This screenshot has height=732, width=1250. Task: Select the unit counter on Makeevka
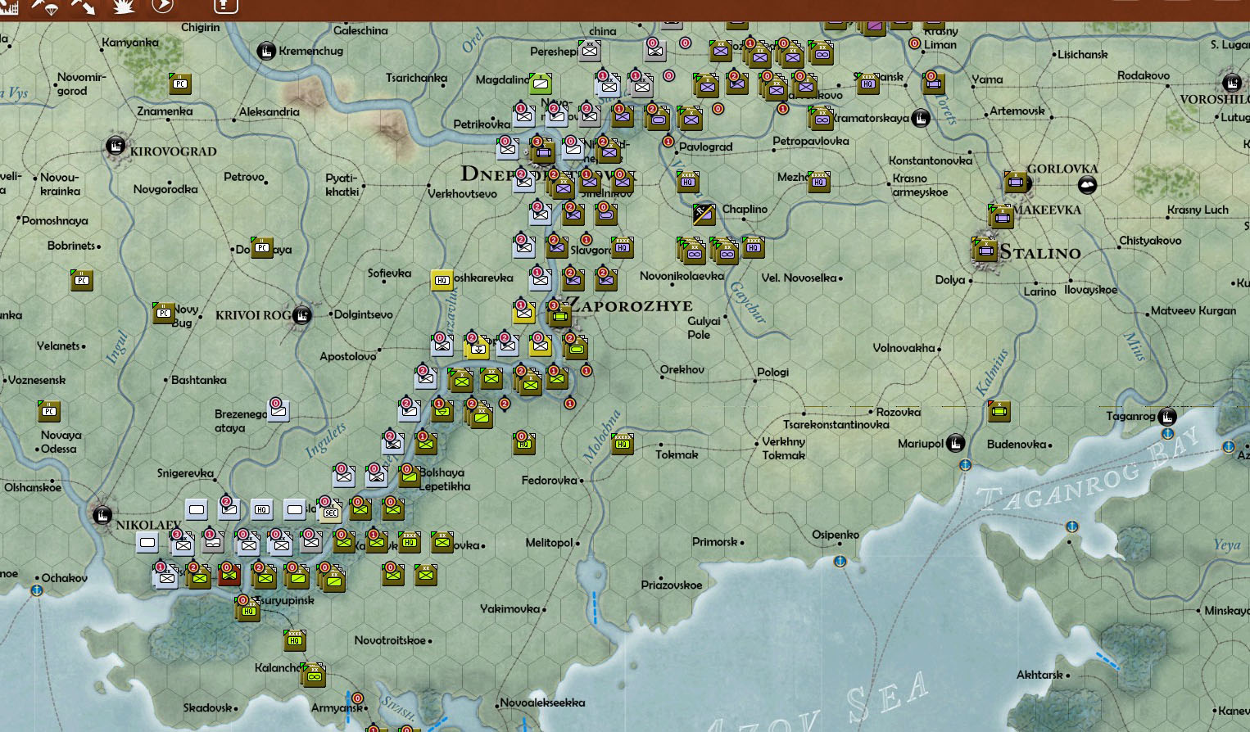click(x=1001, y=216)
